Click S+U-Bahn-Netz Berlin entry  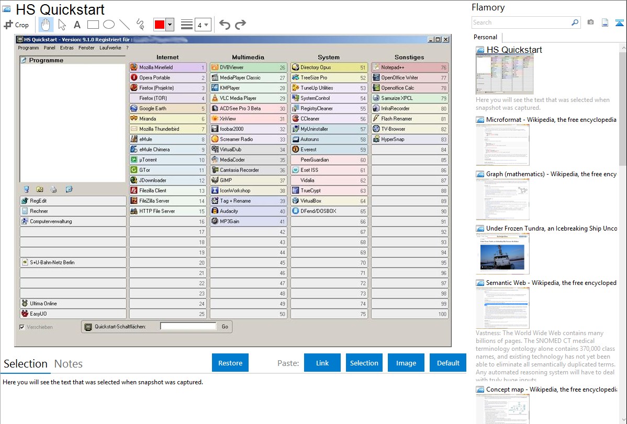(x=73, y=262)
